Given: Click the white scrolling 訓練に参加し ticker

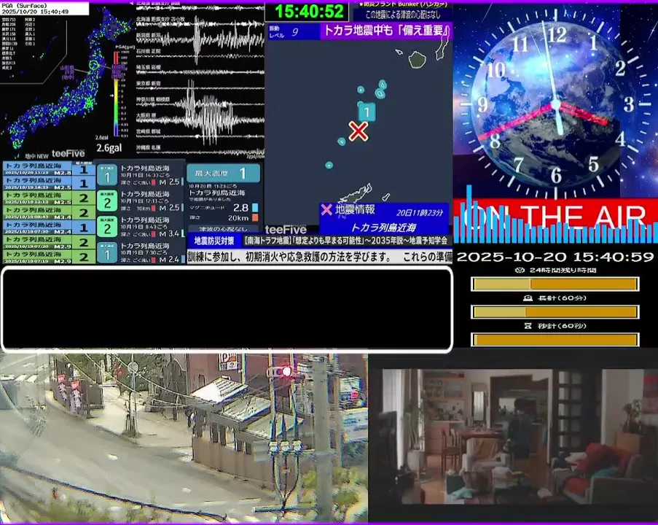Looking at the screenshot, I should click(x=320, y=257).
